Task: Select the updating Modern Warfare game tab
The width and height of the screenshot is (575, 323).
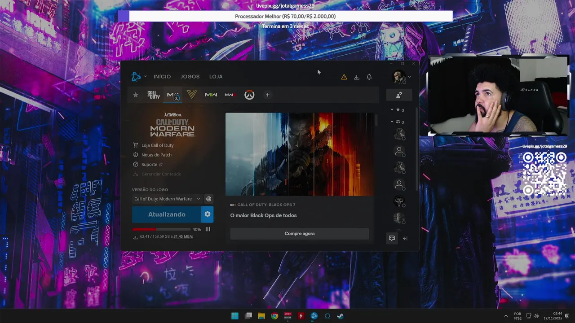Action: pyautogui.click(x=173, y=95)
